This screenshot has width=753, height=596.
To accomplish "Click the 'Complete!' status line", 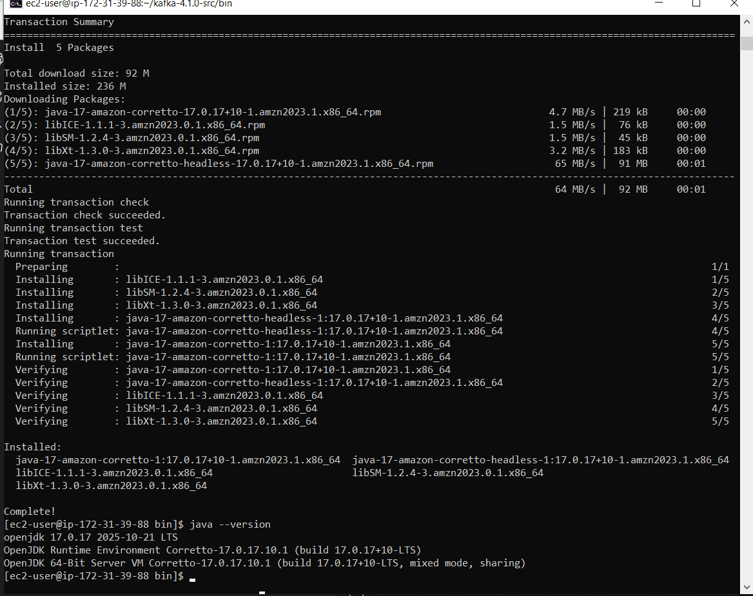I will pos(30,512).
